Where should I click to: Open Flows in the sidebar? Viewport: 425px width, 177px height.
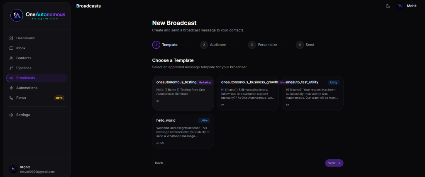point(37,98)
